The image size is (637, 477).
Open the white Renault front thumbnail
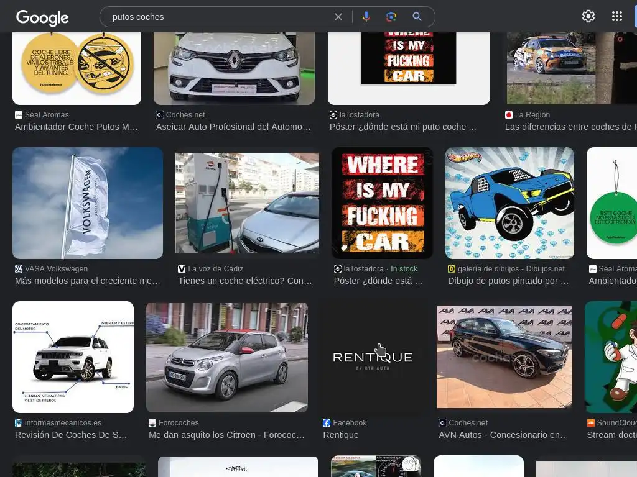(234, 68)
